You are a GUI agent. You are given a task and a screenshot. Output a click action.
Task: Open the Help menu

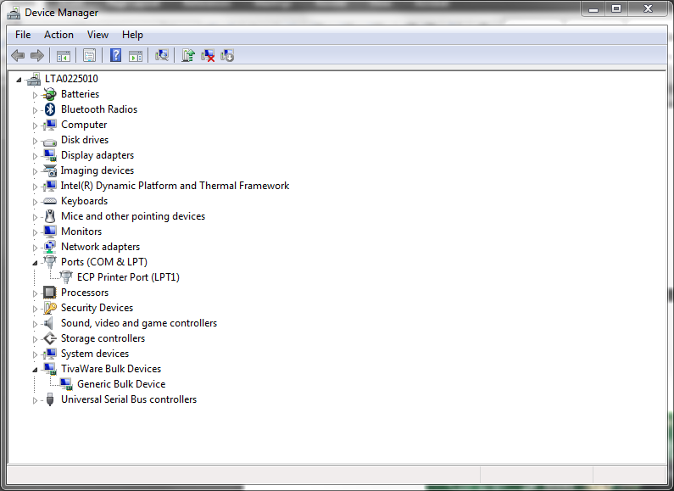132,35
